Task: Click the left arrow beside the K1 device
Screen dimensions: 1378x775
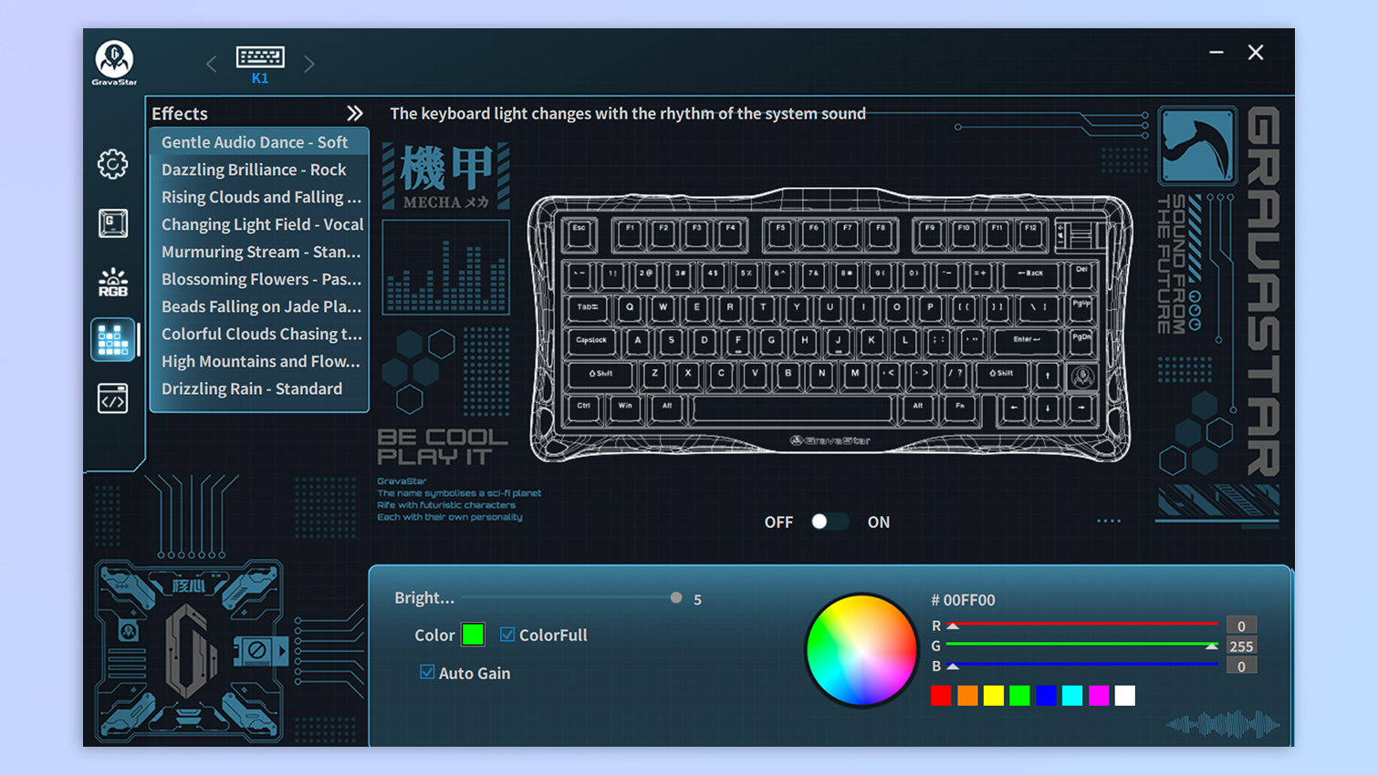Action: point(211,63)
